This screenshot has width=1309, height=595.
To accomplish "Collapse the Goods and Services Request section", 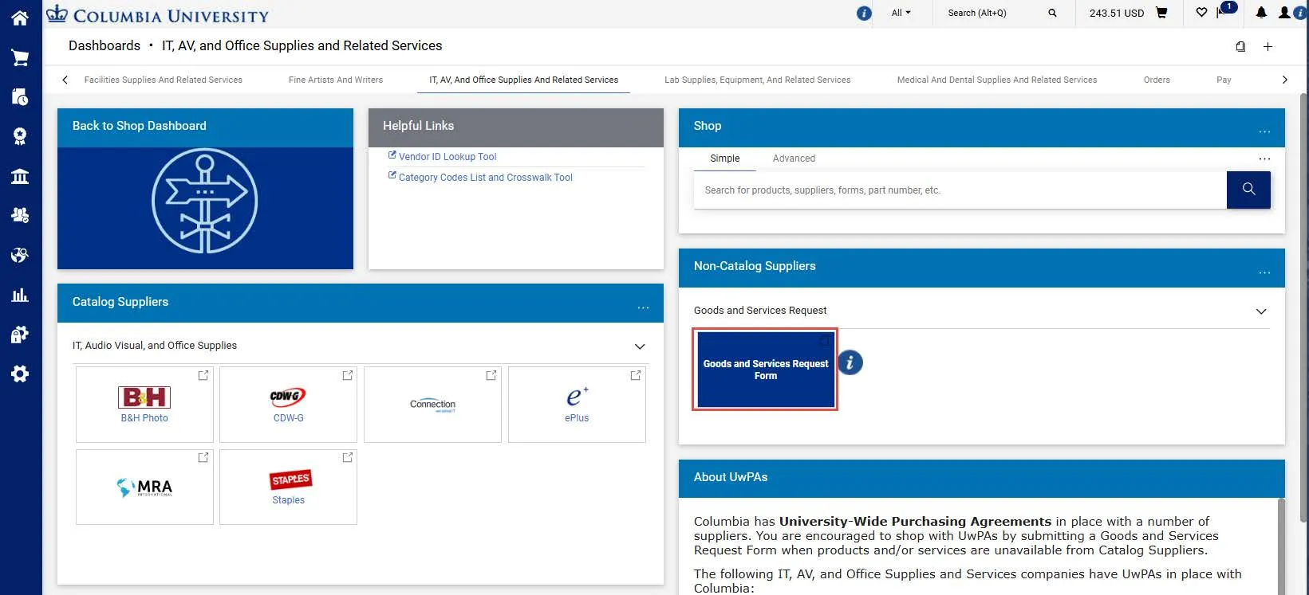I will 1261,311.
